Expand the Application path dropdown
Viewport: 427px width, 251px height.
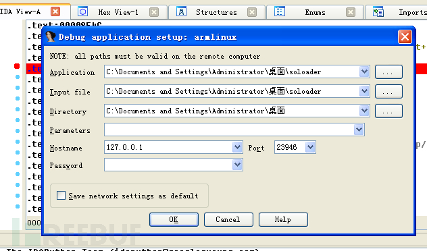tap(364, 72)
